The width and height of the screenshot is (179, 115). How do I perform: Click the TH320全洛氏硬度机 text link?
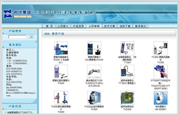coord(94,108)
